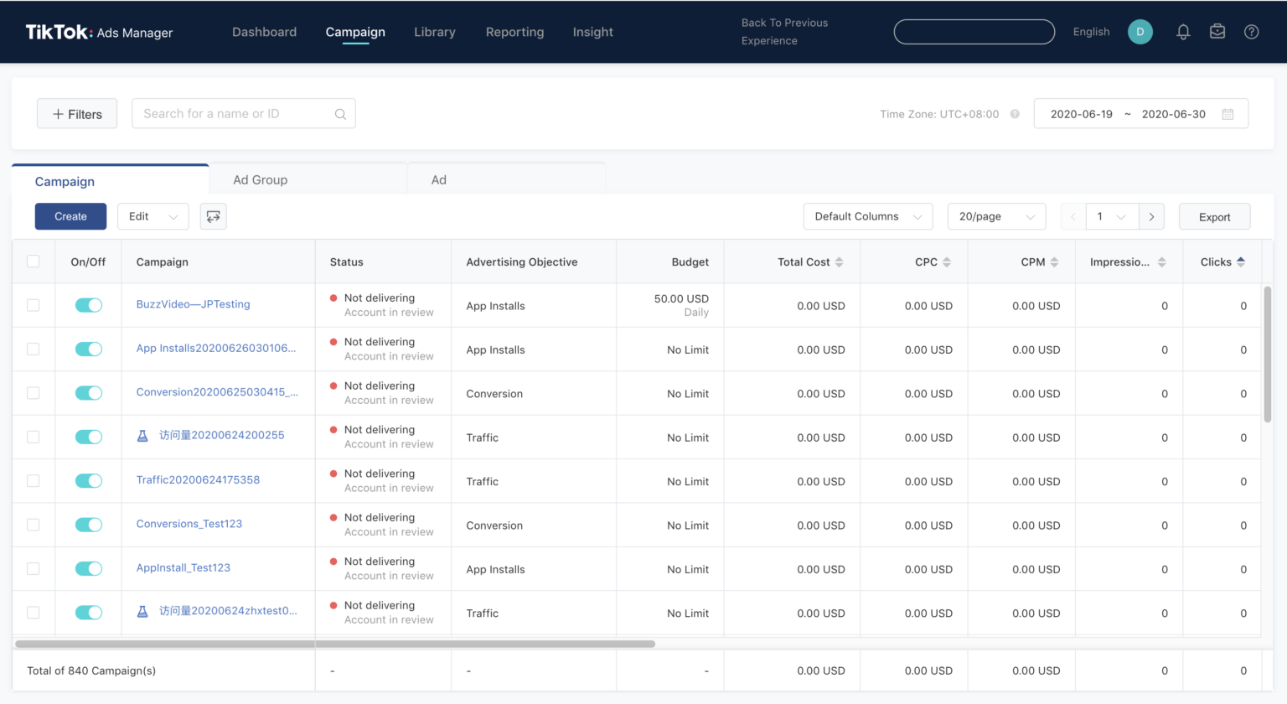Open the Campaign menu item
The image size is (1287, 704).
tap(355, 32)
